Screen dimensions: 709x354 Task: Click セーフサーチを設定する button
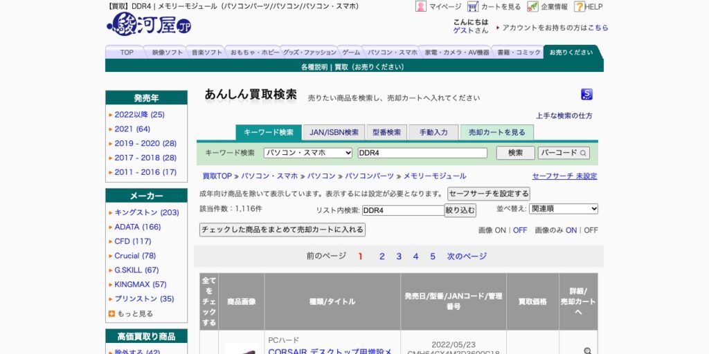tap(489, 194)
